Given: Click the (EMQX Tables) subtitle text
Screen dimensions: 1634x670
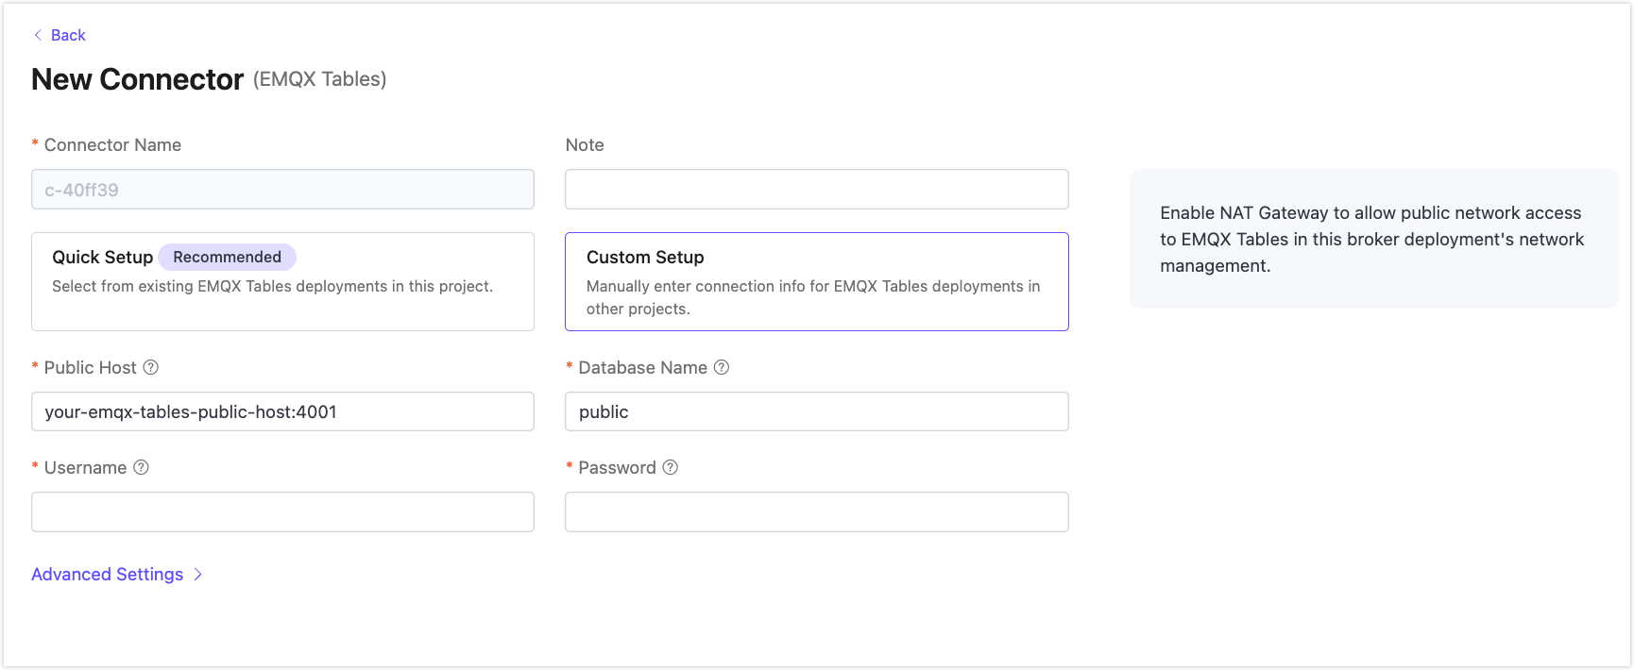Looking at the screenshot, I should pyautogui.click(x=319, y=79).
